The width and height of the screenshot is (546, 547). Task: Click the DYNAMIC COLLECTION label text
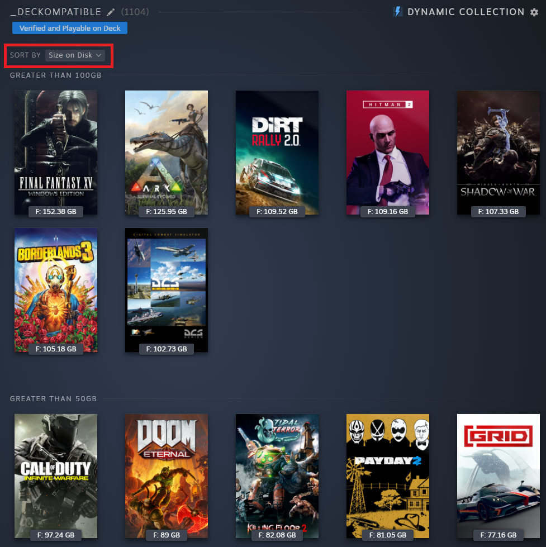coord(466,12)
